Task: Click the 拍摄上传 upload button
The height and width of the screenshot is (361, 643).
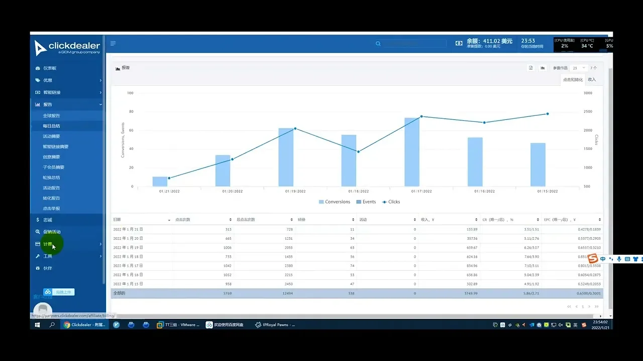Action: [x=59, y=292]
